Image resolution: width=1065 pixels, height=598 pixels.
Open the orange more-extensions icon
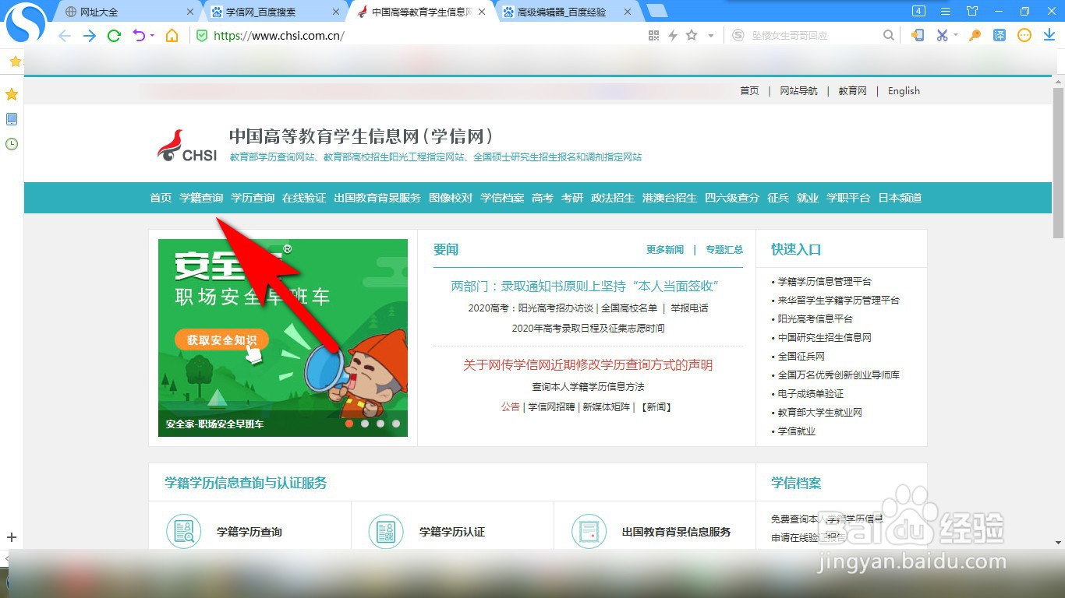pos(1024,36)
